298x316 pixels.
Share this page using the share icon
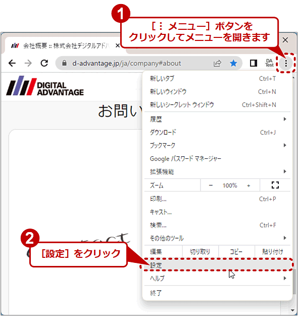pos(217,63)
